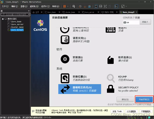Click the stretch guest display icon
Screen dimensions: 154x119
(x=123, y=6)
